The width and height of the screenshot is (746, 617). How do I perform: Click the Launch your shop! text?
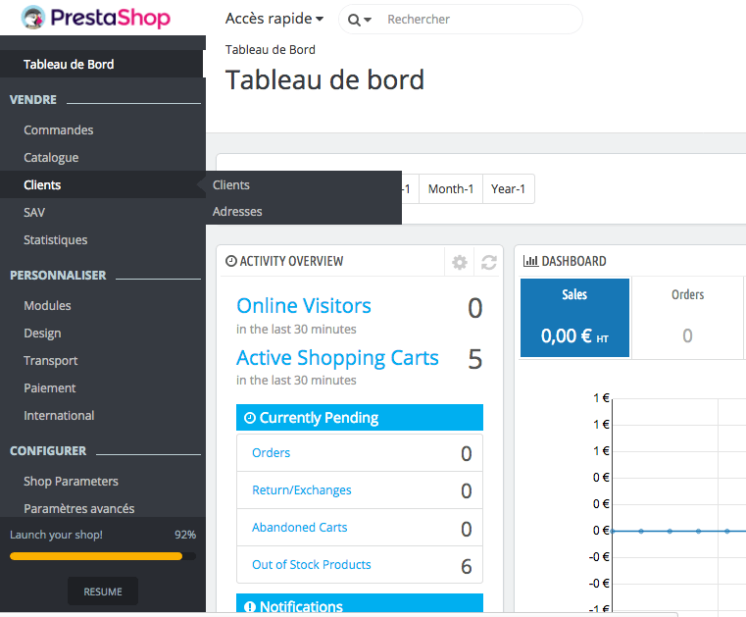point(56,535)
